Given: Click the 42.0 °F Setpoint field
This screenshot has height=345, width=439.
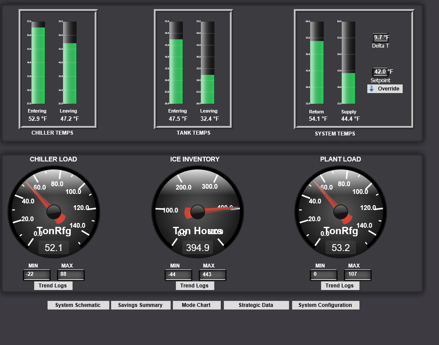Looking at the screenshot, I should (x=380, y=71).
